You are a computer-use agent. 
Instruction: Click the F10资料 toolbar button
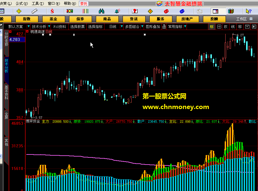tap(60, 27)
